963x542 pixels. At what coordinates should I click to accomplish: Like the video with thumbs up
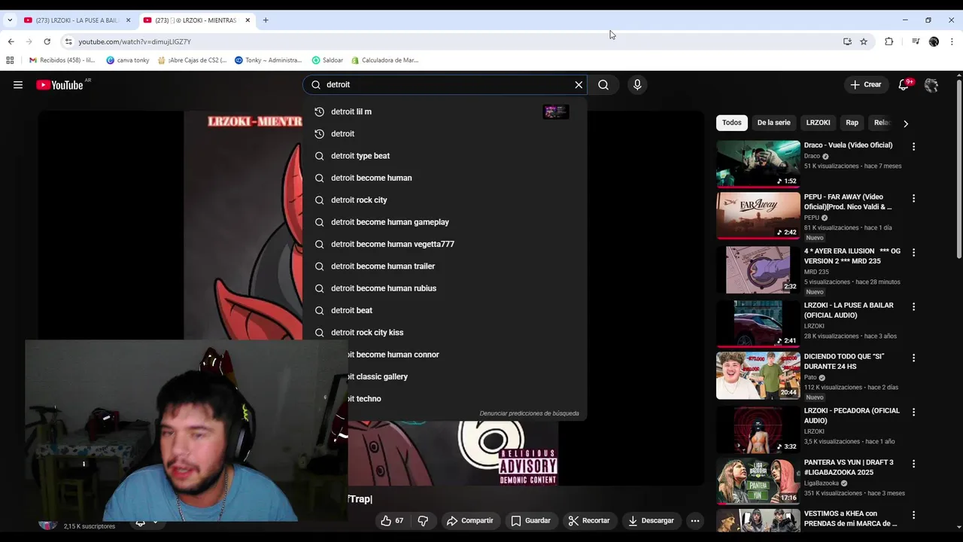392,521
